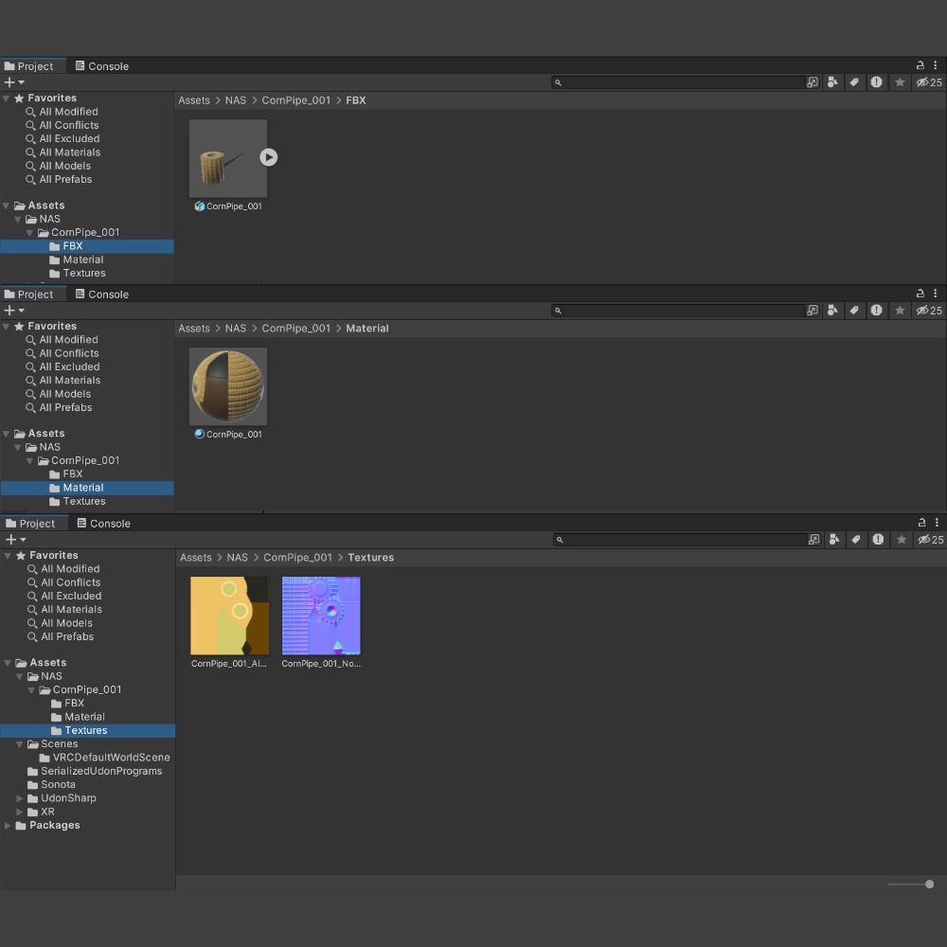Expand the Packages folder arrow
The image size is (947, 947).
8,826
